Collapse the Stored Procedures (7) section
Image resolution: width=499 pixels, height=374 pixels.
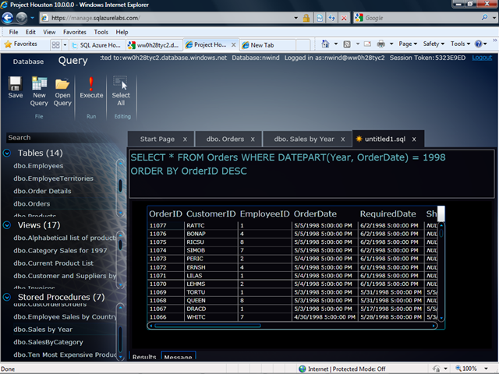pyautogui.click(x=7, y=297)
